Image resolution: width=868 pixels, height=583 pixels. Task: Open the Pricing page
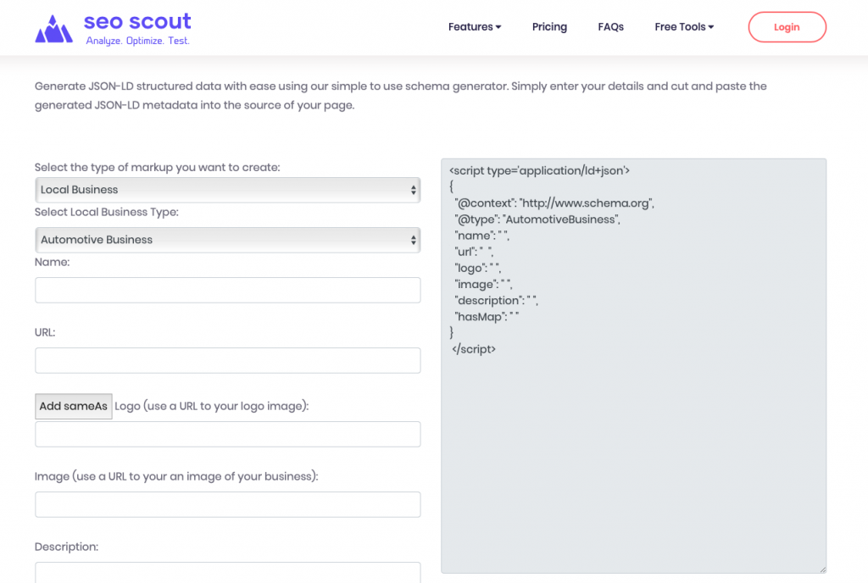(x=549, y=27)
